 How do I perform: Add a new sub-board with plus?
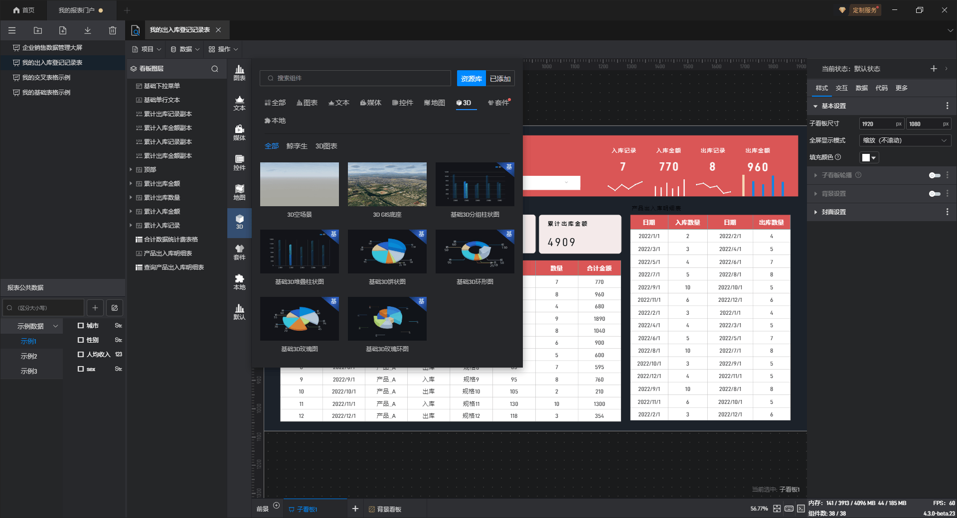355,509
